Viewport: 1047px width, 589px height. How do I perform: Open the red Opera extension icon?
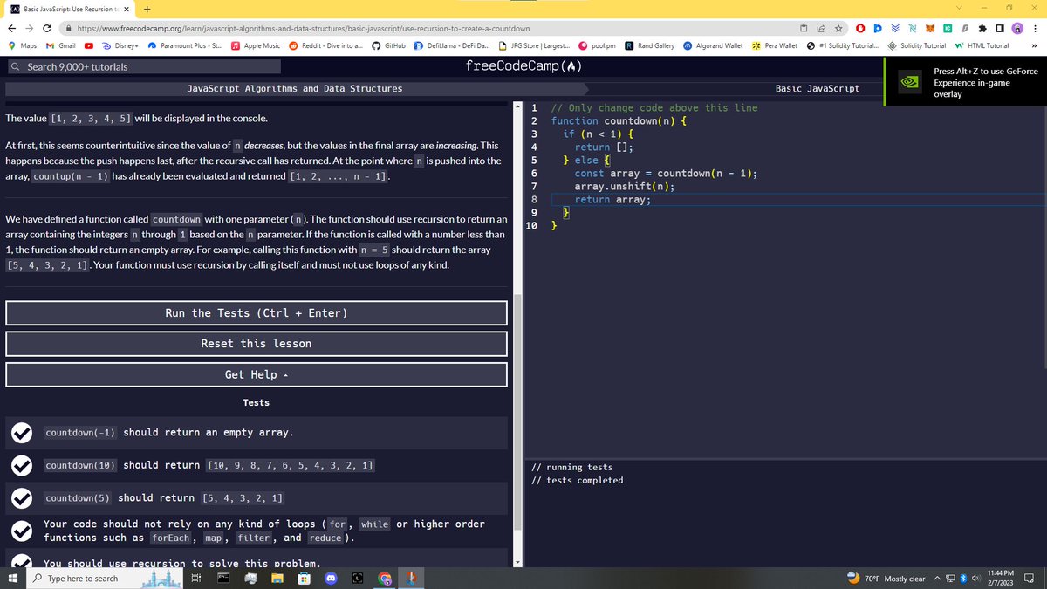(860, 28)
